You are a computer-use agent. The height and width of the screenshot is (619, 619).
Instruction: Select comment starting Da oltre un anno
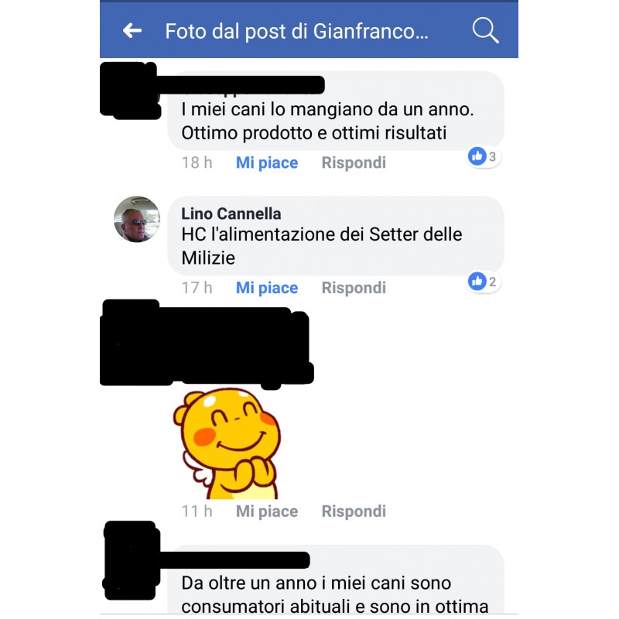click(x=335, y=594)
